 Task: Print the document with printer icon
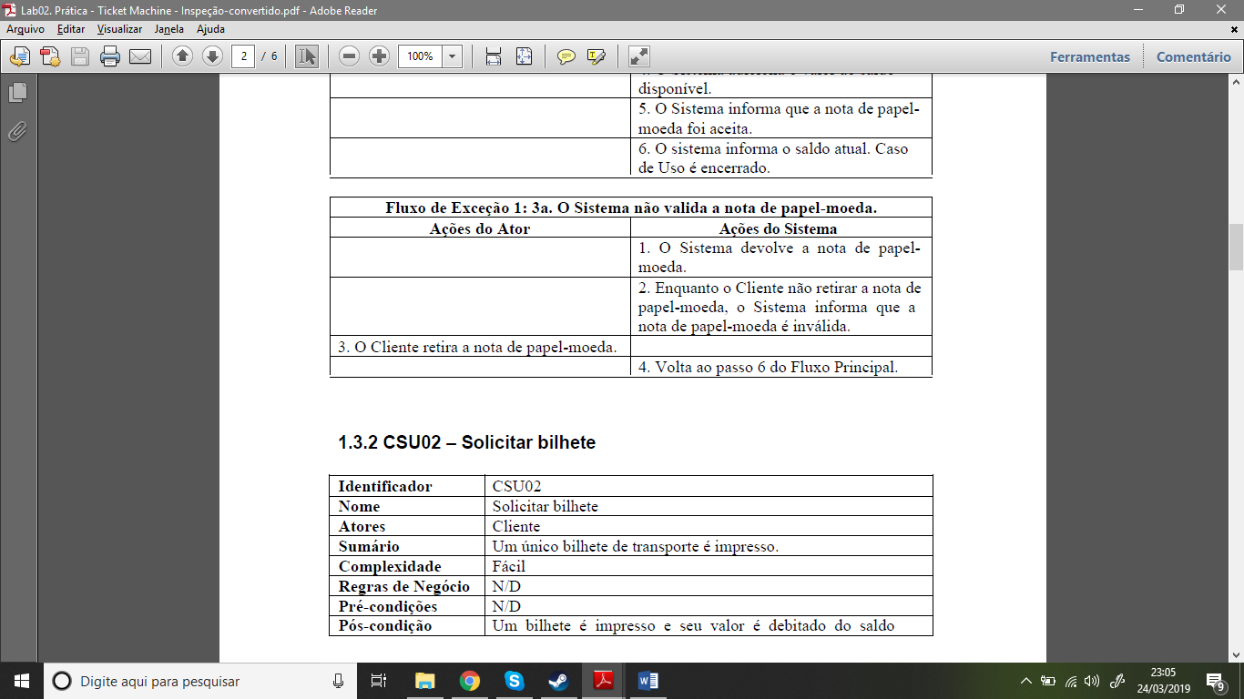[x=110, y=56]
